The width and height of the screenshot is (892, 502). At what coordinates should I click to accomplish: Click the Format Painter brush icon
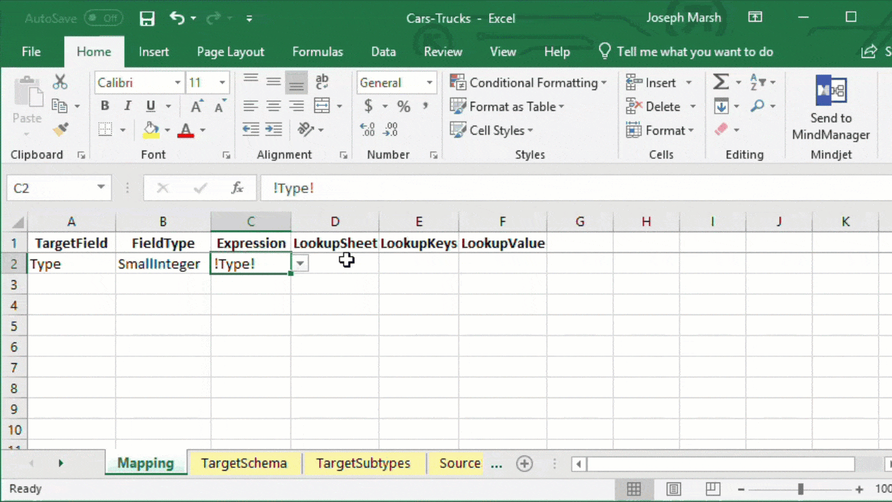61,130
